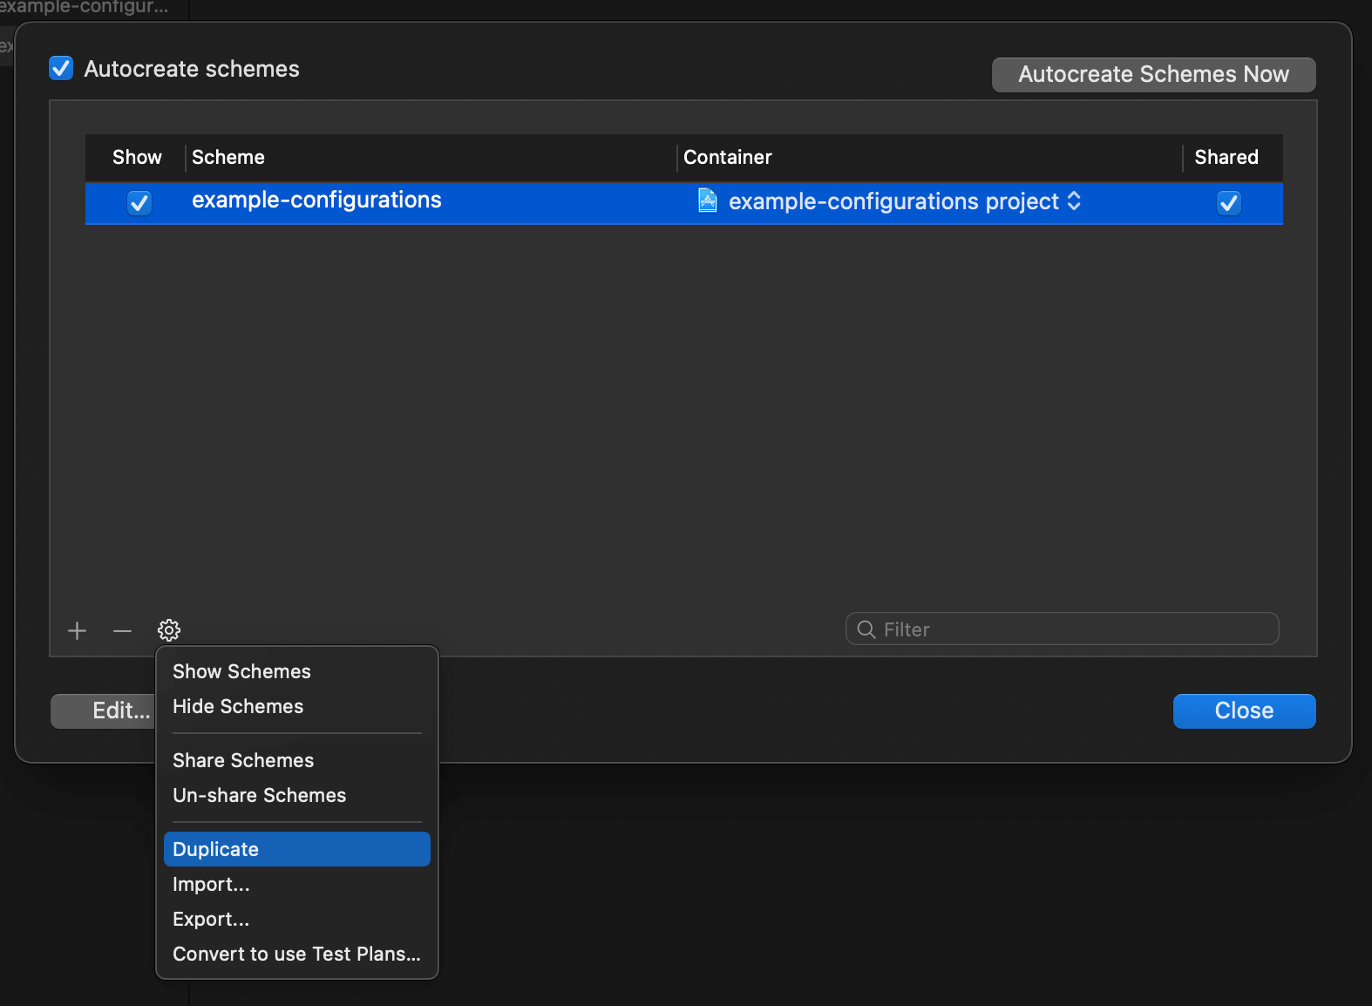The width and height of the screenshot is (1372, 1006).
Task: Choose Export... from the menu
Action: tap(211, 919)
